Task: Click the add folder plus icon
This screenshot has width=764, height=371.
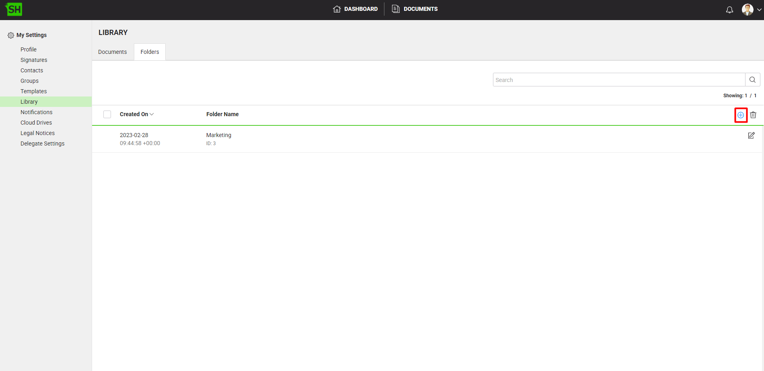Action: (740, 115)
